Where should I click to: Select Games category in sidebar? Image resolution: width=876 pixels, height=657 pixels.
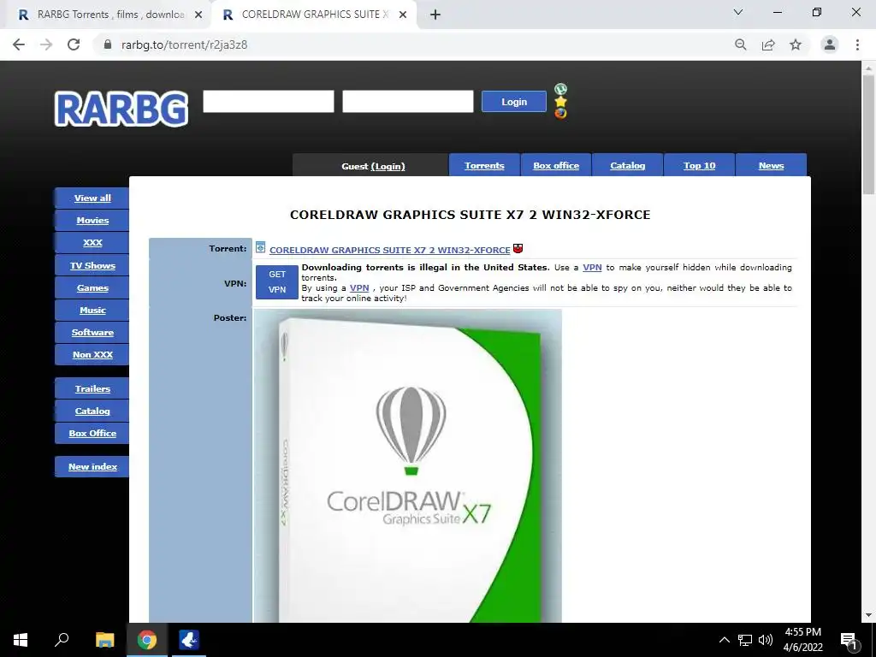tap(92, 288)
